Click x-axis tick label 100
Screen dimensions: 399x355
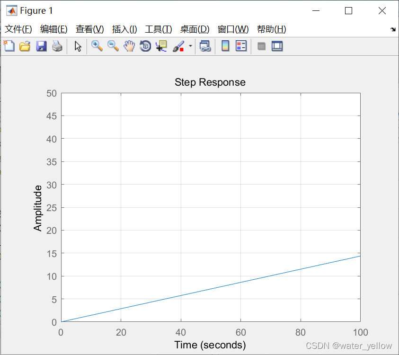click(x=361, y=332)
